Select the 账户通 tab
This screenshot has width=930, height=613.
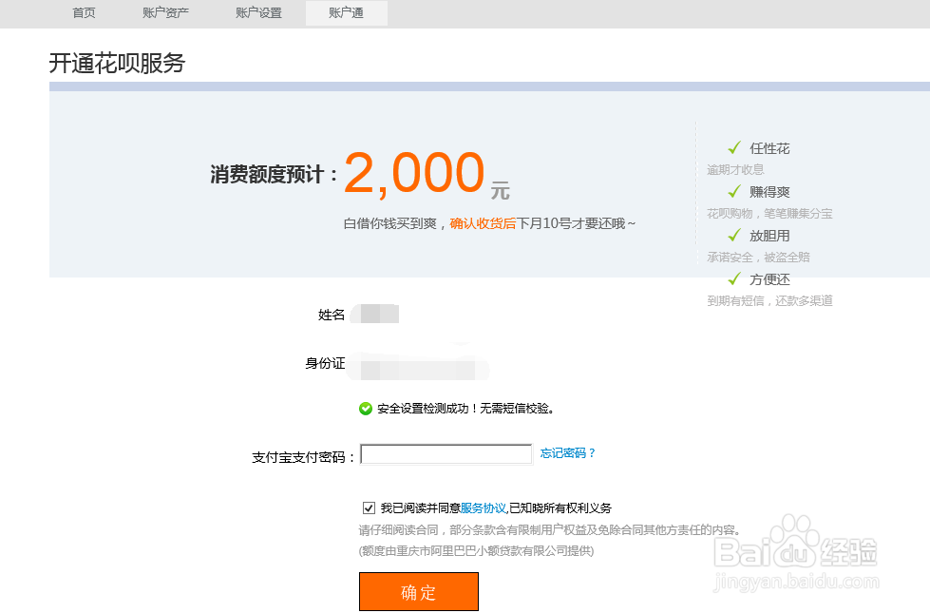pos(347,13)
